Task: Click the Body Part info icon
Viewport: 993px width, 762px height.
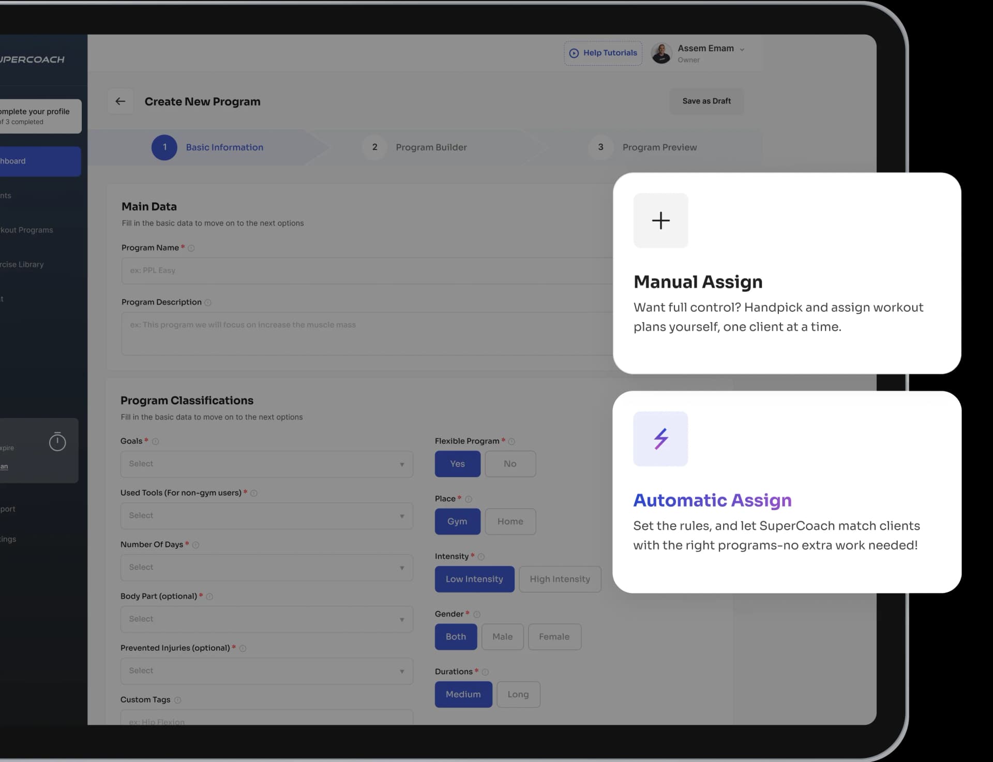Action: (x=209, y=597)
